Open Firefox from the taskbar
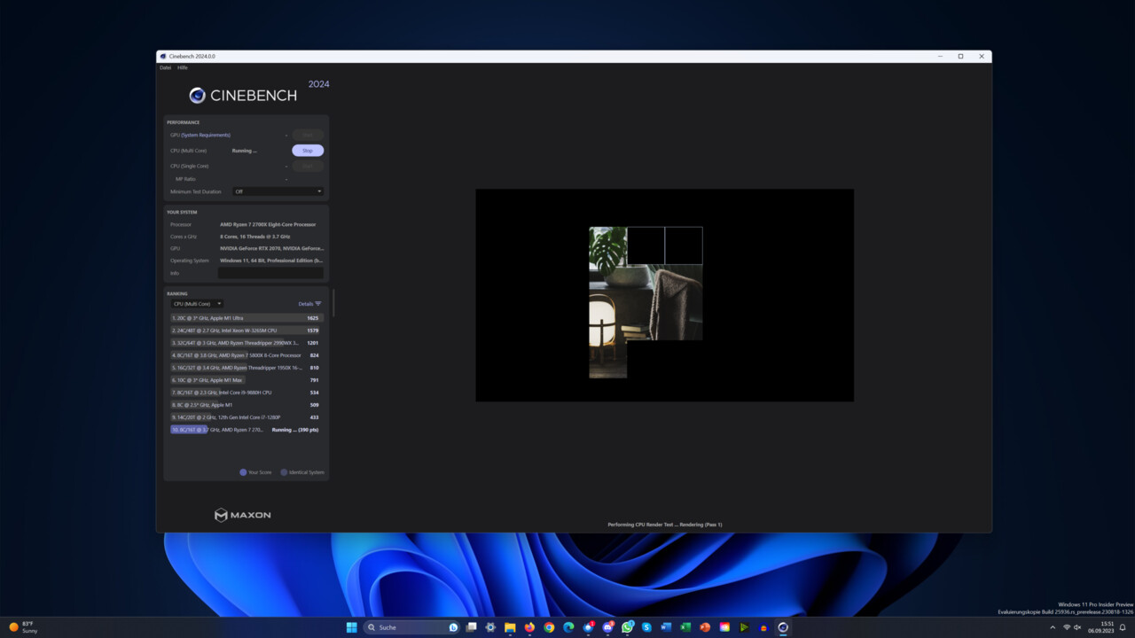The width and height of the screenshot is (1135, 638). (529, 627)
